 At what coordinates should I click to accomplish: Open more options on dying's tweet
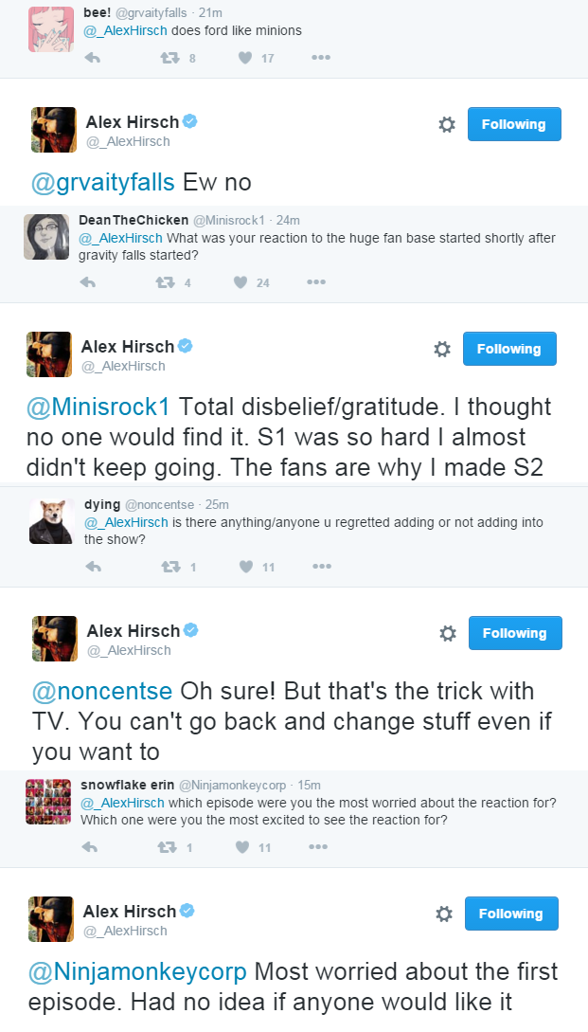point(322,567)
